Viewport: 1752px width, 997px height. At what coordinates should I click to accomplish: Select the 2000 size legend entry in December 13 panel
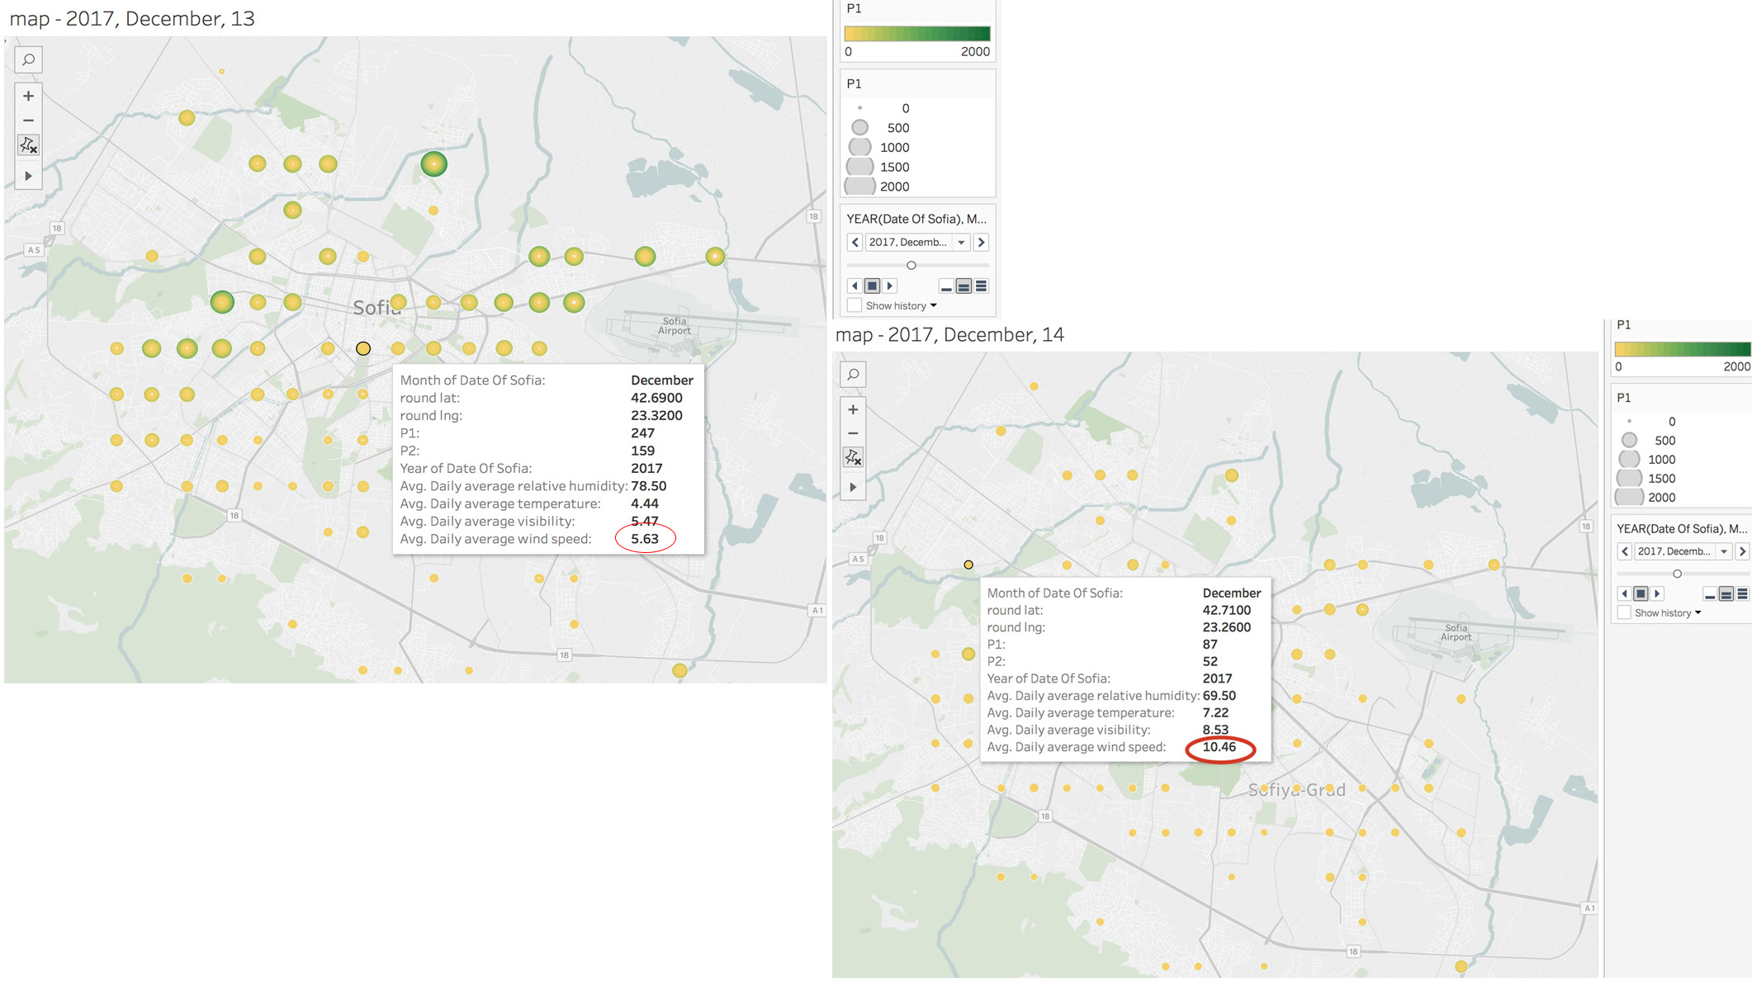(878, 187)
